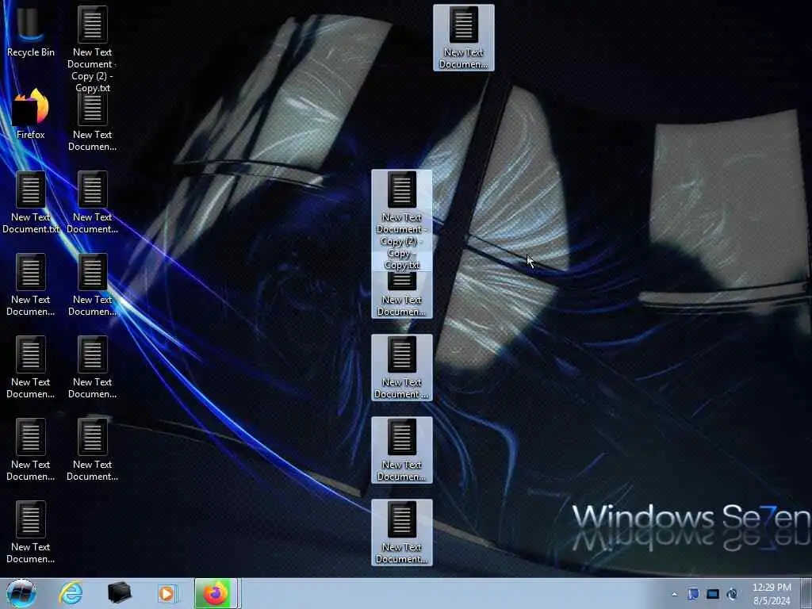The width and height of the screenshot is (812, 609).
Task: Open the Windows Start orb
Action: [x=21, y=593]
